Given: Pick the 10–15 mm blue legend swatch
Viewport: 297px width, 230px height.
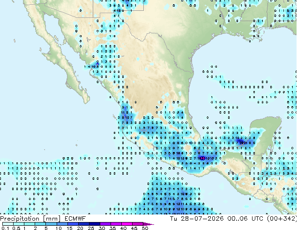Looking at the screenshot, I should coord(62,224).
